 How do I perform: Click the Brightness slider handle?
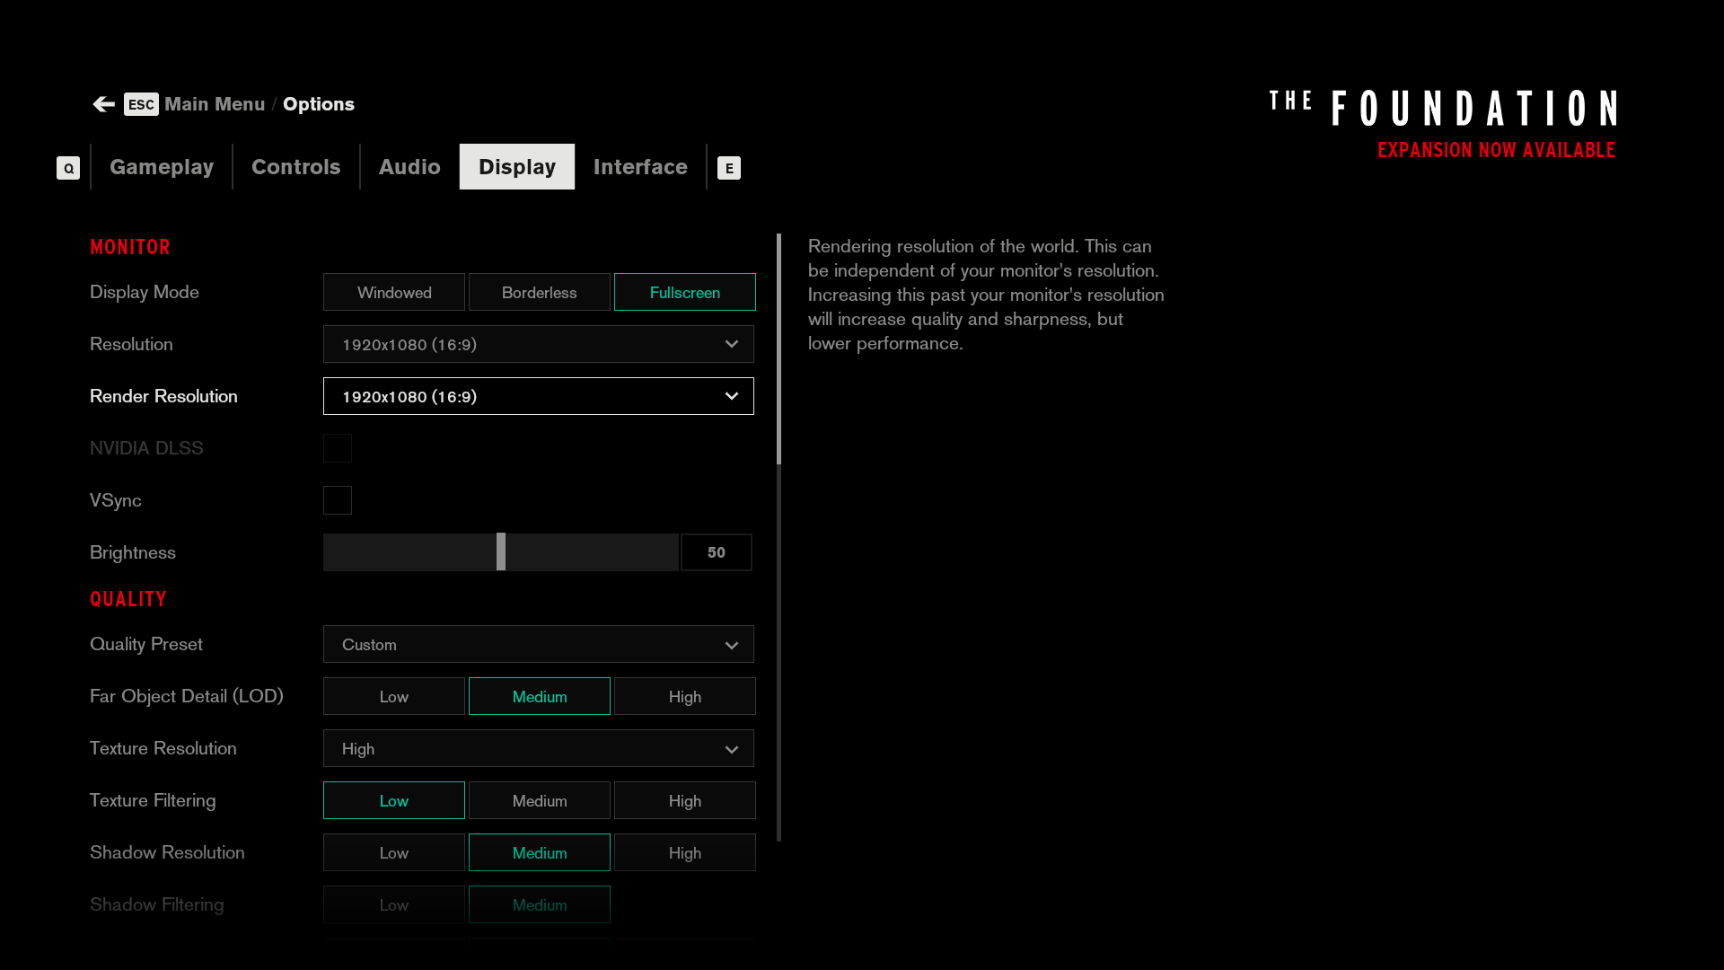tap(501, 552)
